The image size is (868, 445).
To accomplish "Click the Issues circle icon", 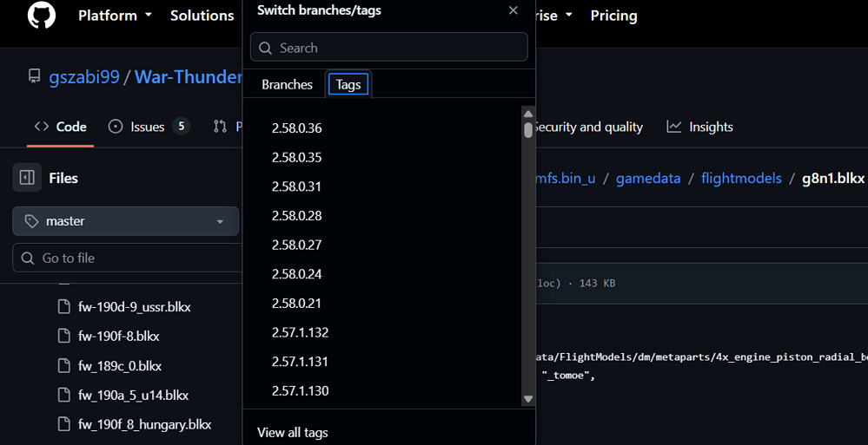I will pyautogui.click(x=116, y=127).
